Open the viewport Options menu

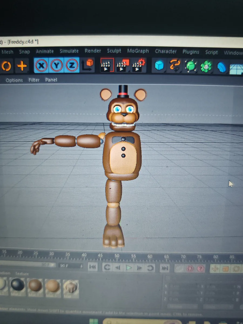point(14,80)
